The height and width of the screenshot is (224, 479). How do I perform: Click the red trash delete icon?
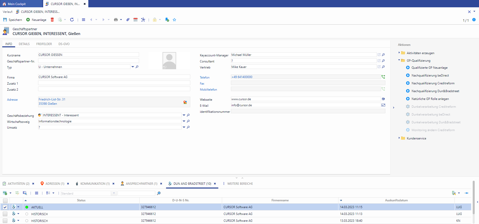[52, 20]
